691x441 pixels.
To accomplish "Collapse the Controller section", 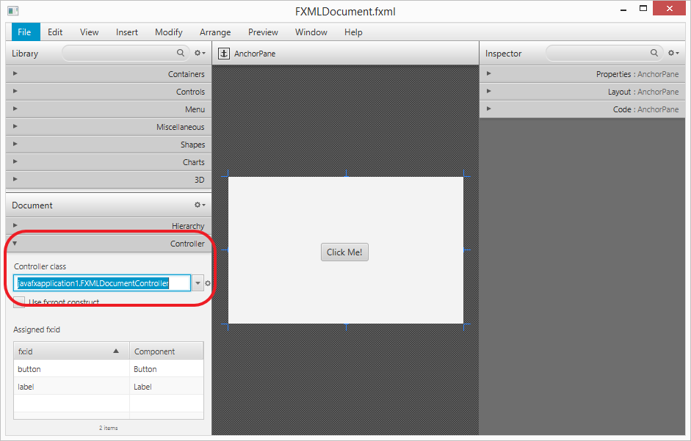I will (x=109, y=244).
